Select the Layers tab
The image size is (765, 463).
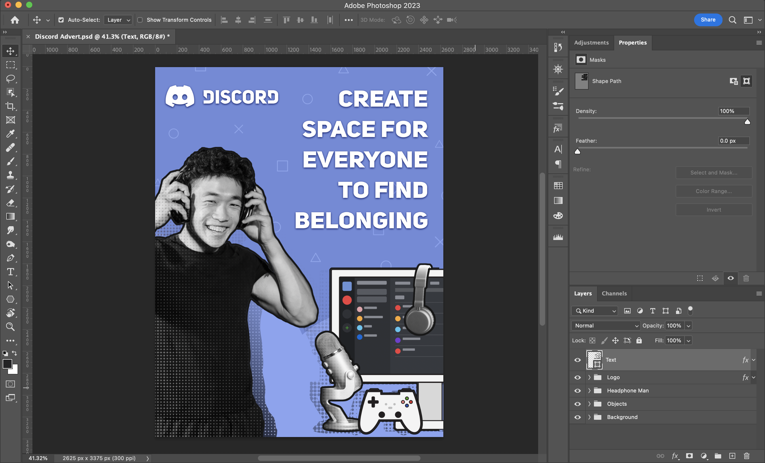(583, 294)
